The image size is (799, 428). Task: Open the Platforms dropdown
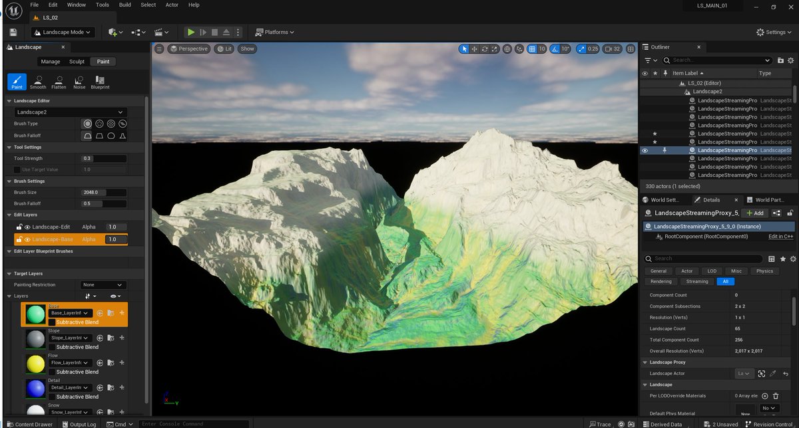[274, 32]
